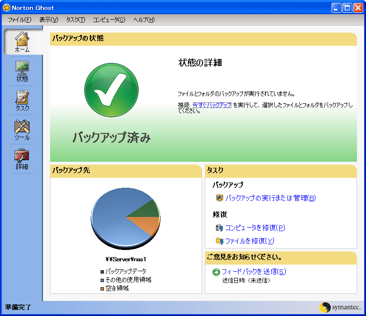Click the Norton Ghost title bar icon
Image resolution: width=366 pixels, height=316 pixels.
coord(6,8)
